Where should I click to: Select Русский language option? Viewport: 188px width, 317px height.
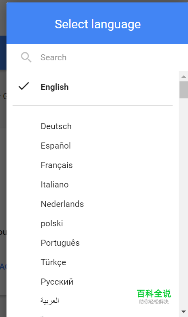pyautogui.click(x=93, y=282)
